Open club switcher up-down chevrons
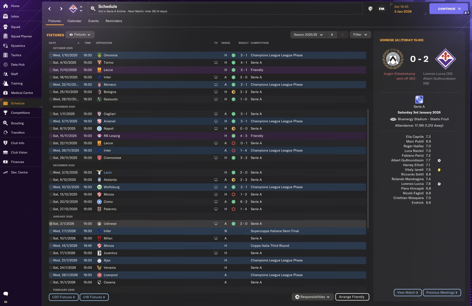Screen dimensions: 472x306 (x=81, y=9)
